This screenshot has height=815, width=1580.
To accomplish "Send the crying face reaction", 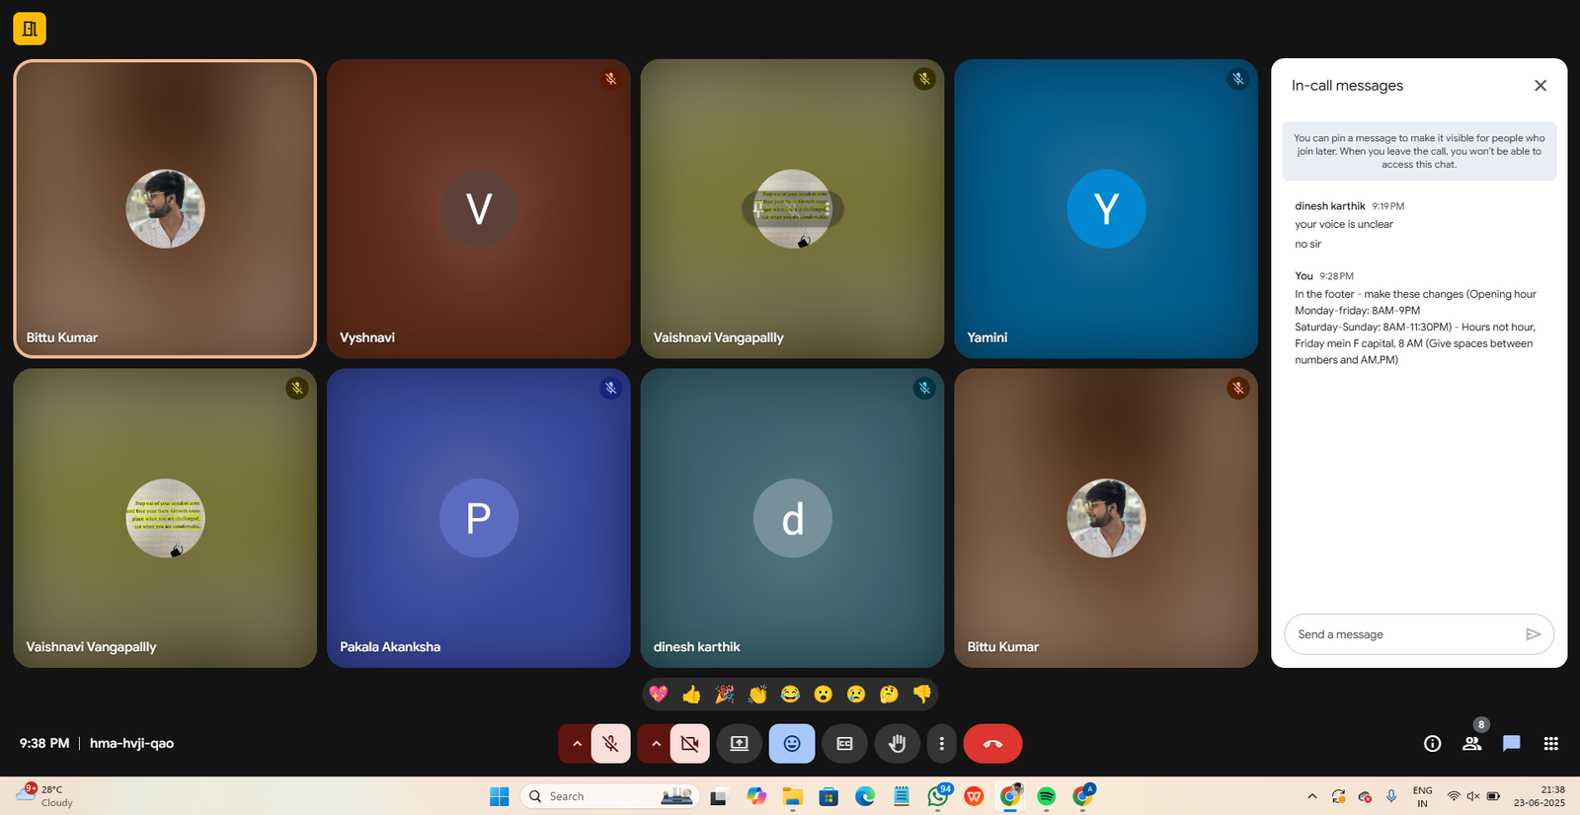I will [856, 695].
